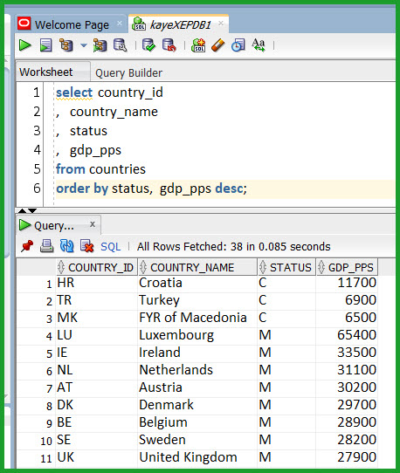Click line number 3 in the gutter

[37, 131]
